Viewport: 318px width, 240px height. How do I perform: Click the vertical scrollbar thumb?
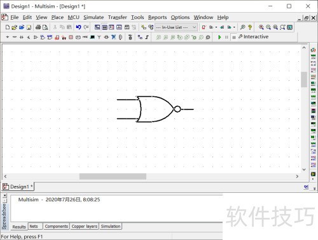[x=304, y=80]
